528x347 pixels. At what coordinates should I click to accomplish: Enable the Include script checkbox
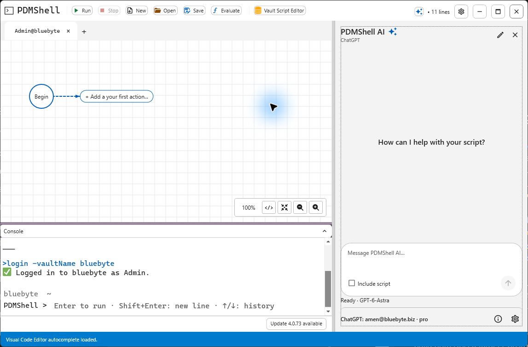click(x=352, y=283)
